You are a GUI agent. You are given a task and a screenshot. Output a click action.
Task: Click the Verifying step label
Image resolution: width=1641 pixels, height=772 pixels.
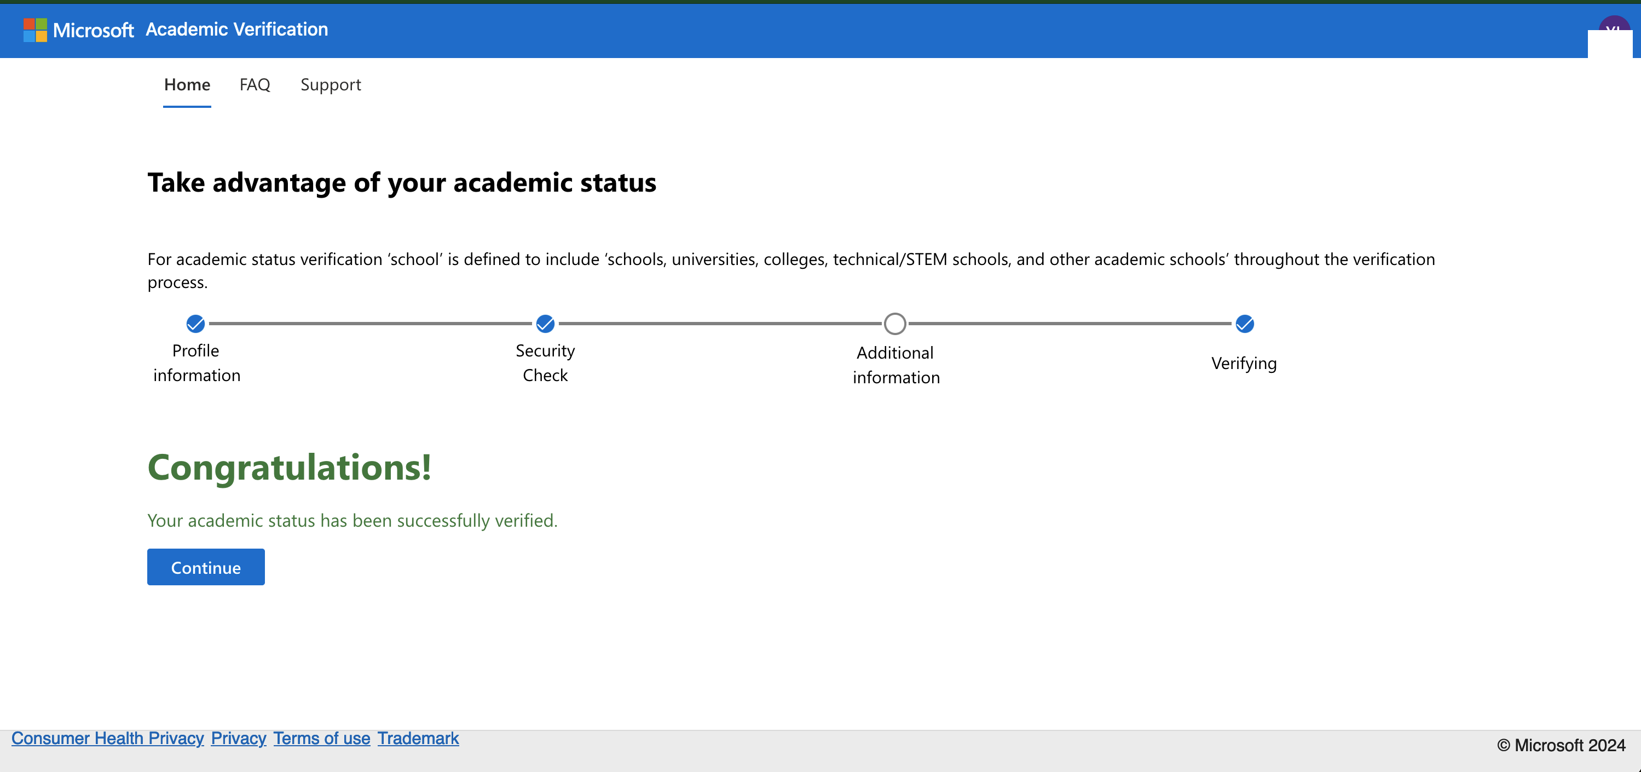point(1244,363)
